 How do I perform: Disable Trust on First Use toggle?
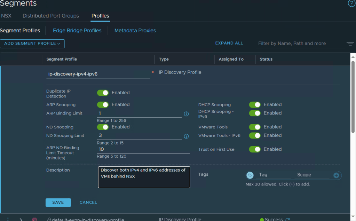[255, 149]
